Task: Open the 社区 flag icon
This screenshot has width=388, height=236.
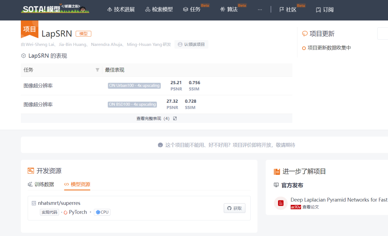Action: click(x=282, y=10)
